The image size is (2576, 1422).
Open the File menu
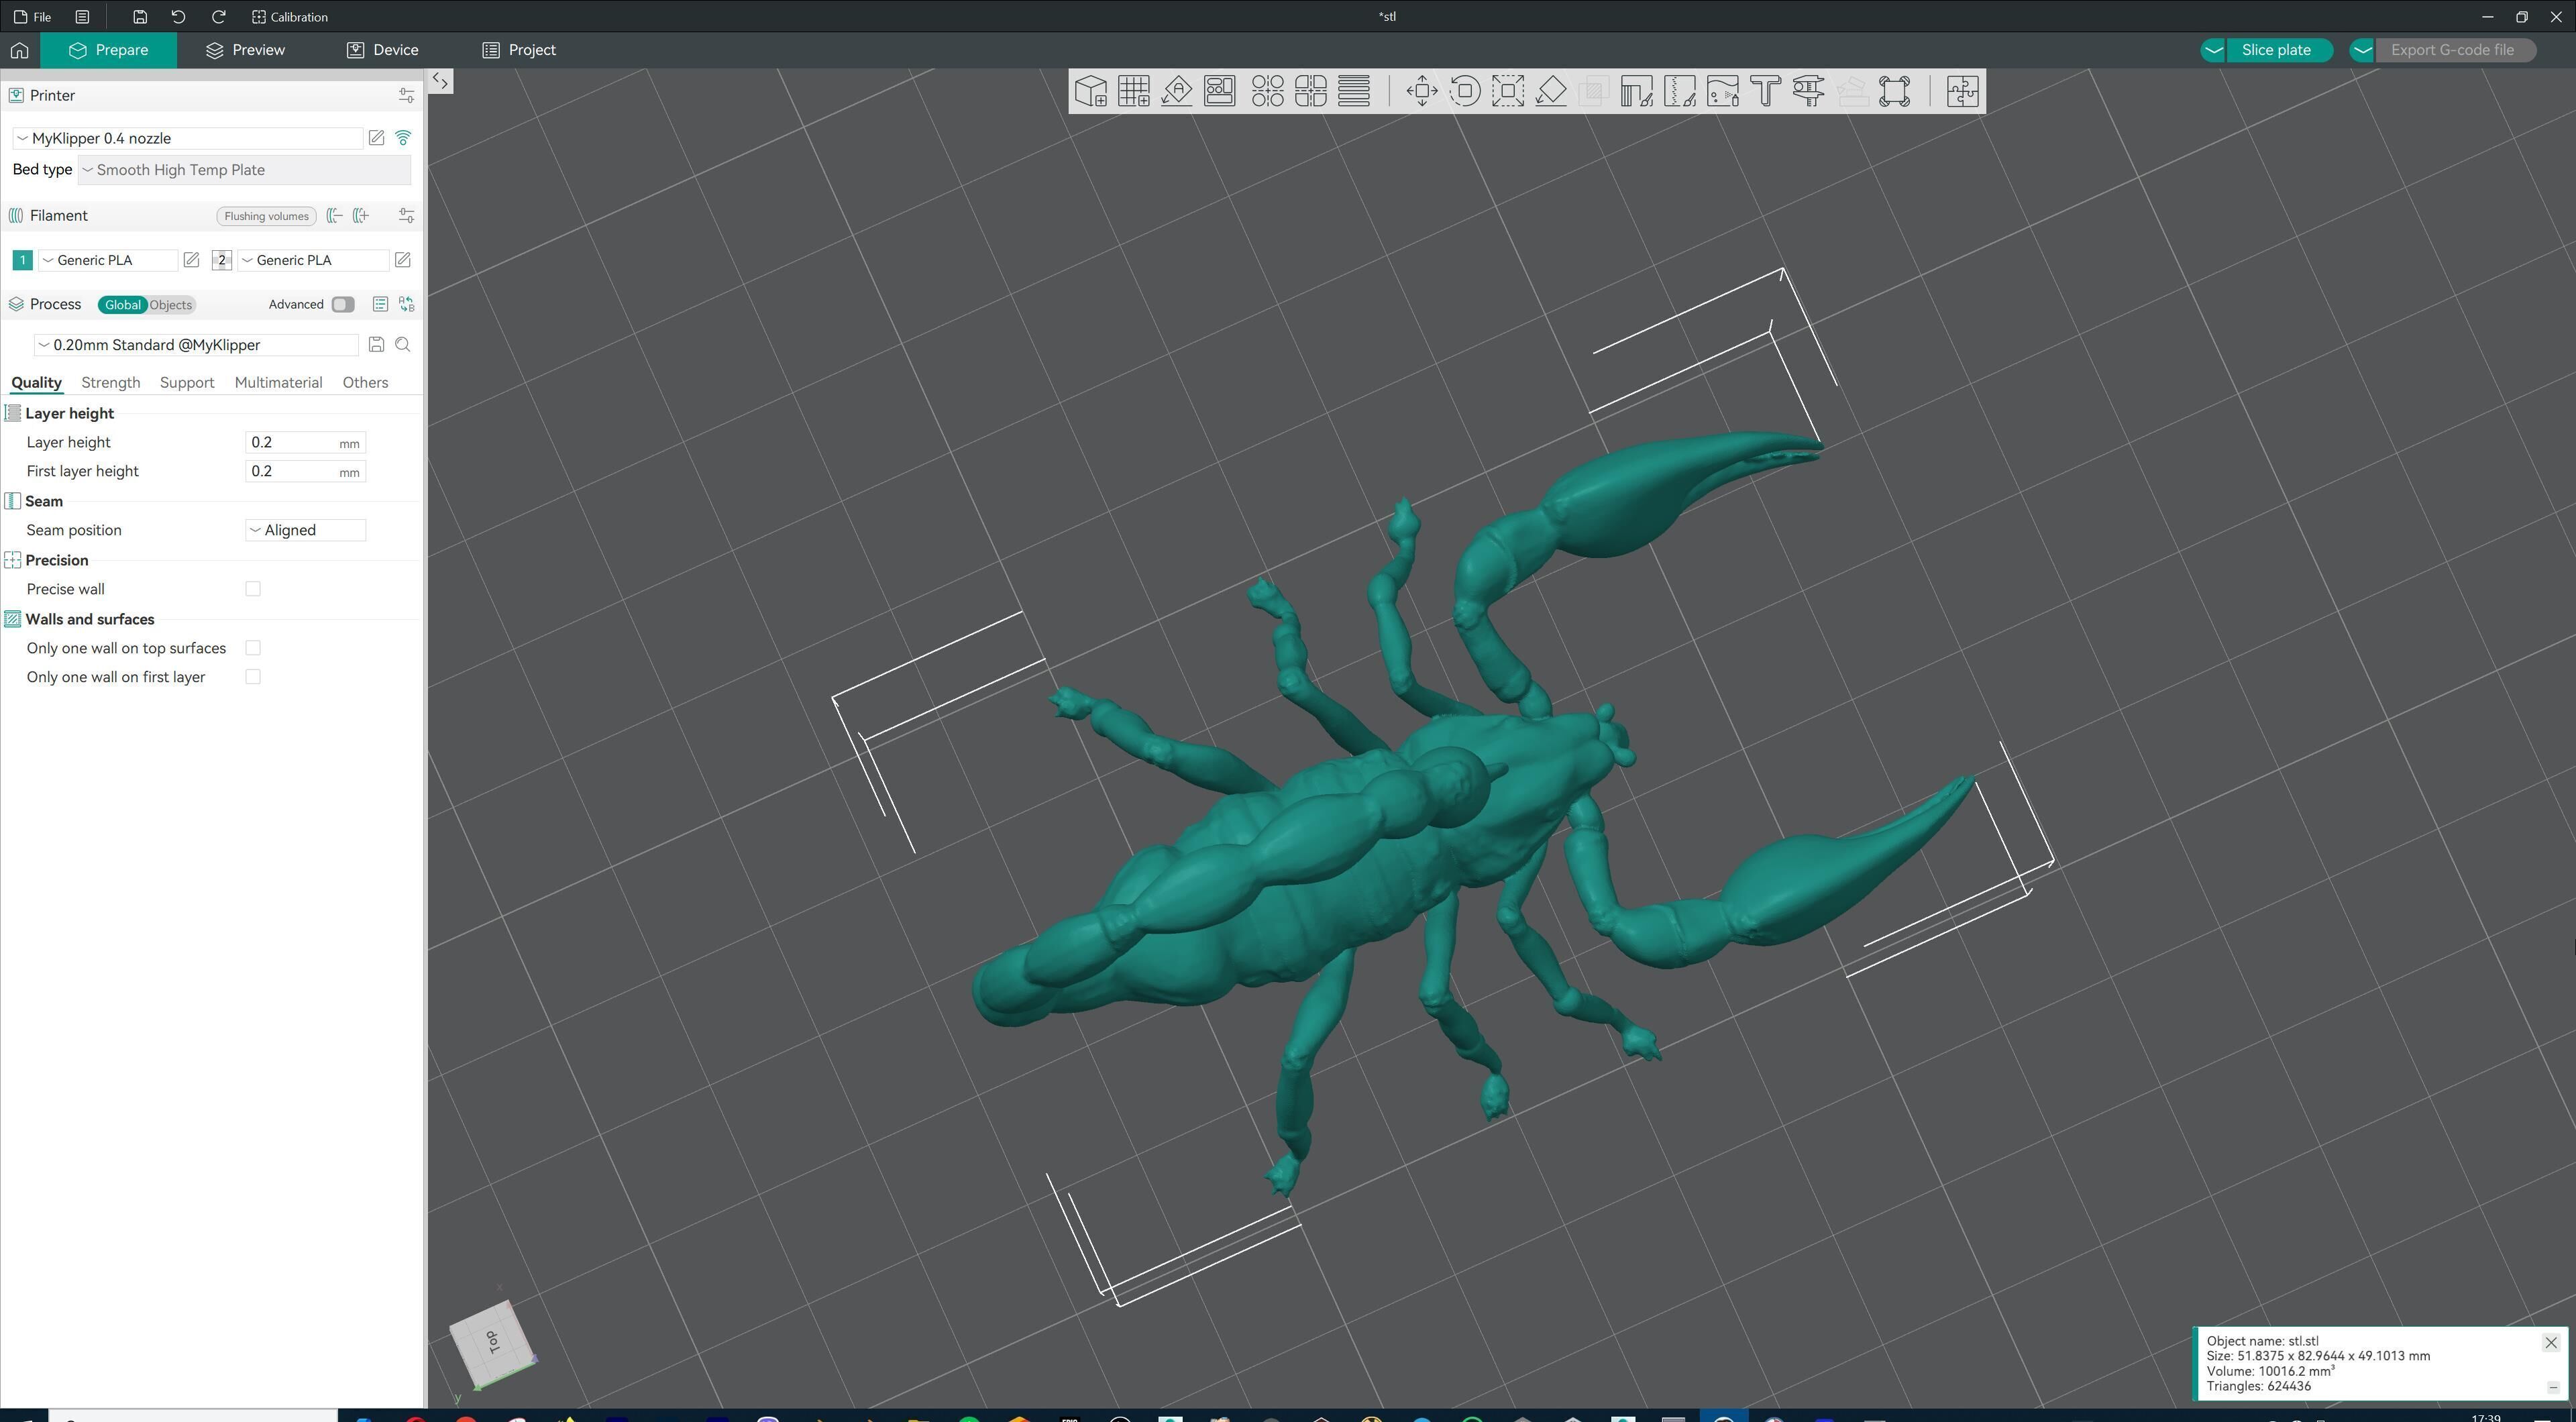click(33, 17)
